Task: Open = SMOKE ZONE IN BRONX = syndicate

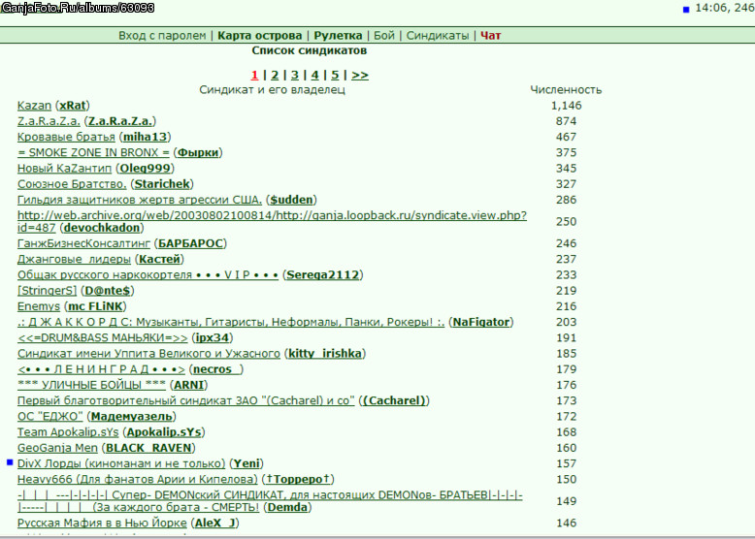Action: [93, 152]
